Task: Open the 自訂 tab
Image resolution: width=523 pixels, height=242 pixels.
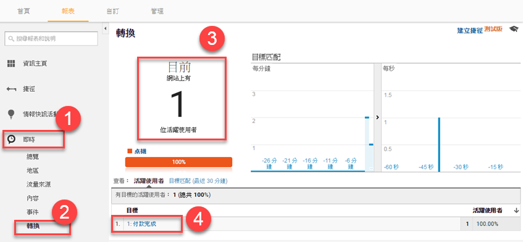Action: pos(112,11)
